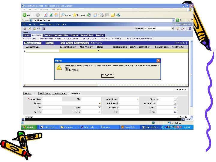Click Cancel in the accounts list header

tap(69, 43)
